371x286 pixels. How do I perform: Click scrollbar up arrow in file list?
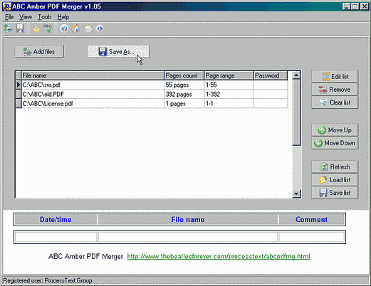click(296, 75)
